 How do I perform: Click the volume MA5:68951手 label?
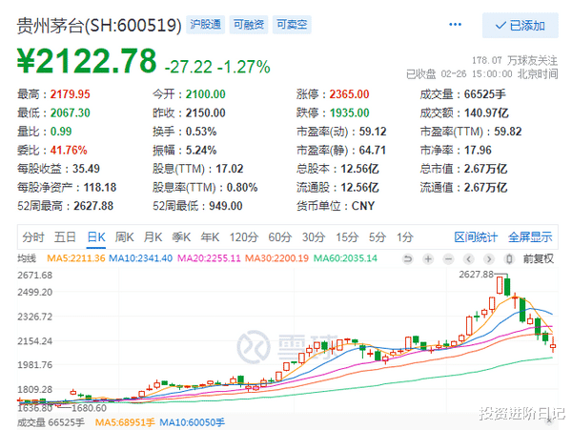tap(125, 422)
